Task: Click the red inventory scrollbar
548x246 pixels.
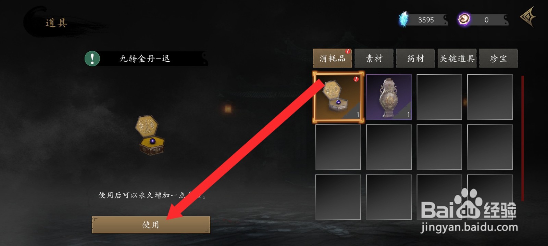Action: pos(523,138)
